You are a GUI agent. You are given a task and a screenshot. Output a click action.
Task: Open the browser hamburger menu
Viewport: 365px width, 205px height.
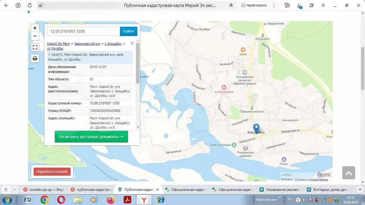coord(323,5)
